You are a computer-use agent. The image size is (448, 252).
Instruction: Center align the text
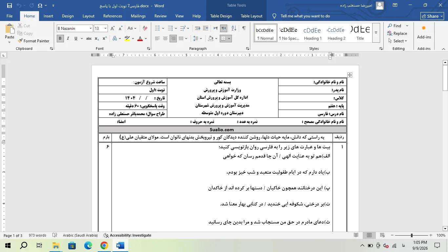[165, 38]
